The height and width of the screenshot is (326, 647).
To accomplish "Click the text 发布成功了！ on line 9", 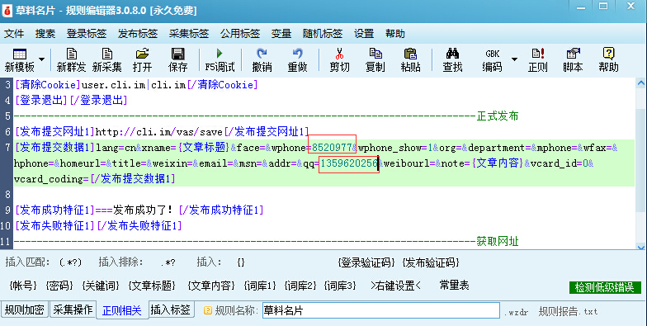I will pos(143,210).
